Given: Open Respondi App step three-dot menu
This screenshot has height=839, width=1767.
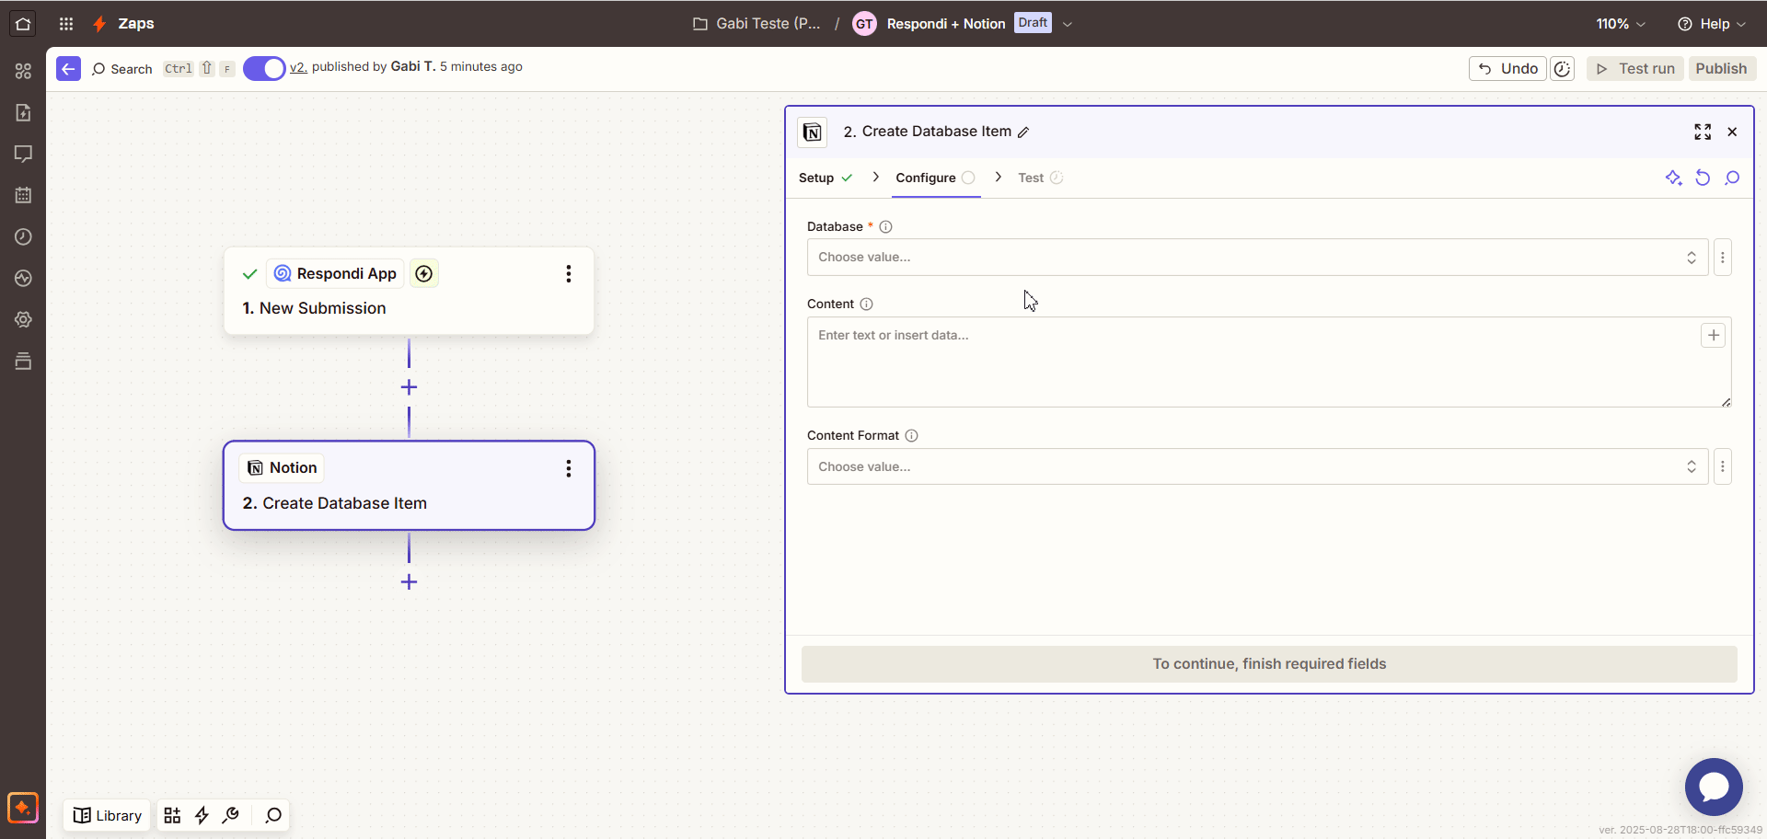Looking at the screenshot, I should [x=569, y=273].
